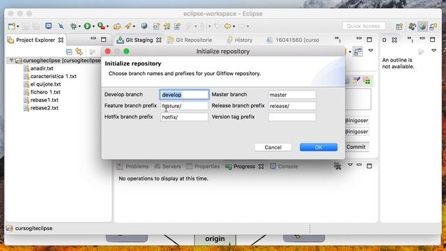Viewport: 446px width, 251px height.
Task: Click the Run Last Tool icon with red toolbox
Action: 101,26
